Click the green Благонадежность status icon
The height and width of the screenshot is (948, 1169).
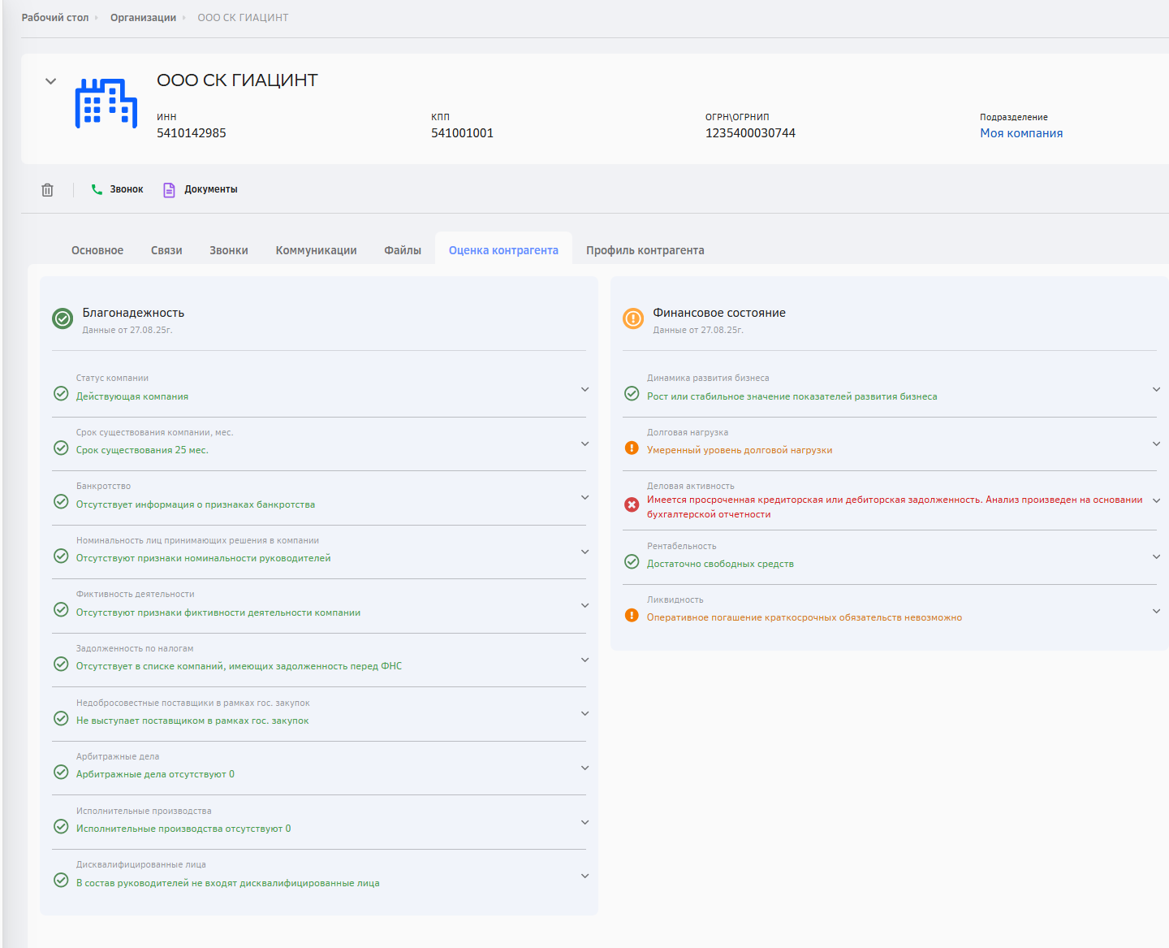click(63, 319)
